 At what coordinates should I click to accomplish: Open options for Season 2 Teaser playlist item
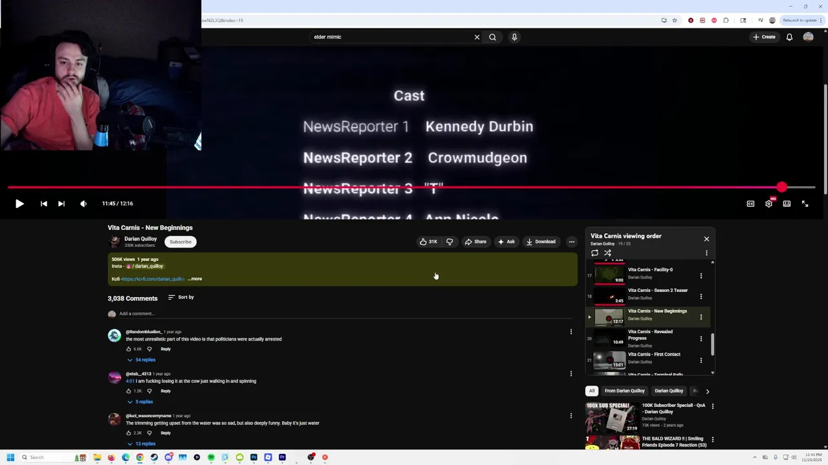click(x=701, y=296)
